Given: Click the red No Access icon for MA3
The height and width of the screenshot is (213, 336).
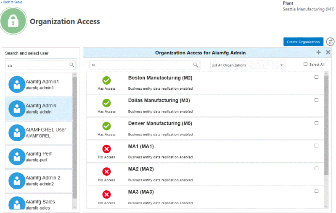Looking at the screenshot, I should 106,195.
